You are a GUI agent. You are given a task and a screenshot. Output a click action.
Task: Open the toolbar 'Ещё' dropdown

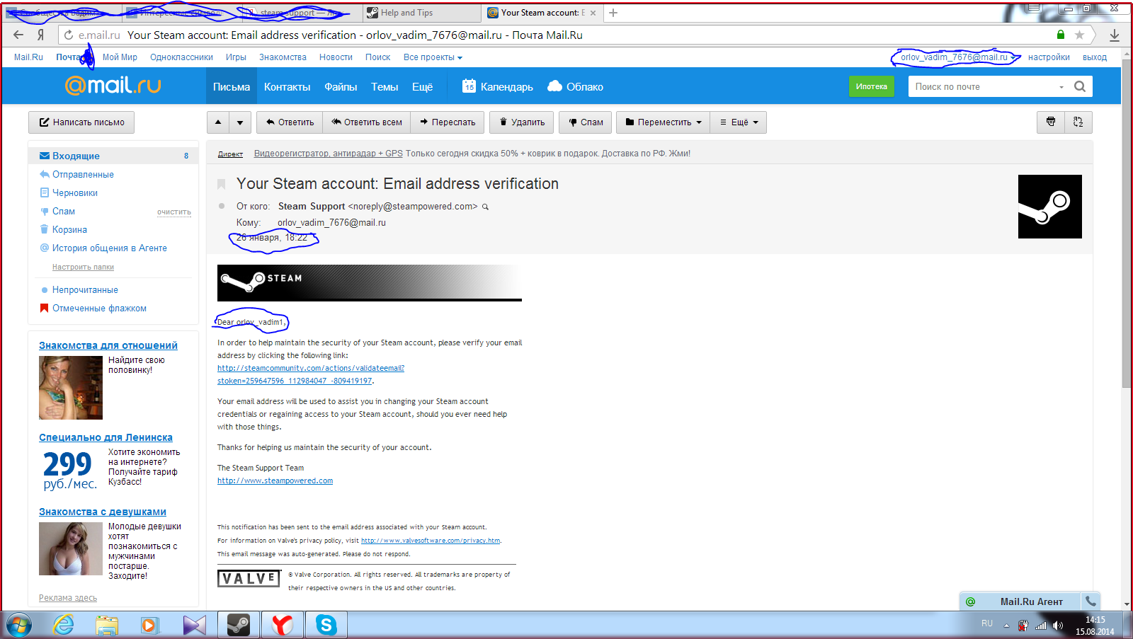click(739, 122)
